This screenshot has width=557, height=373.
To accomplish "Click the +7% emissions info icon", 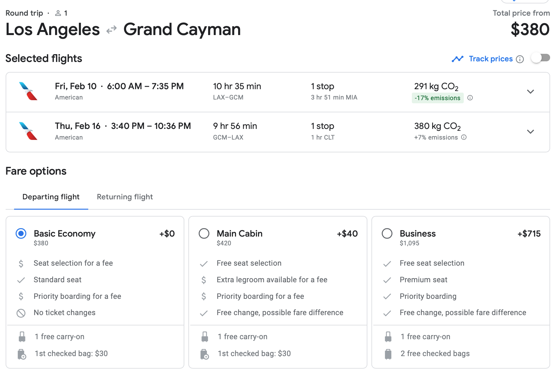I will [x=464, y=137].
